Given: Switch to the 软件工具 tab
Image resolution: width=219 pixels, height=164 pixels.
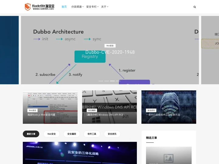Looking at the screenshot, I should [x=92, y=134].
